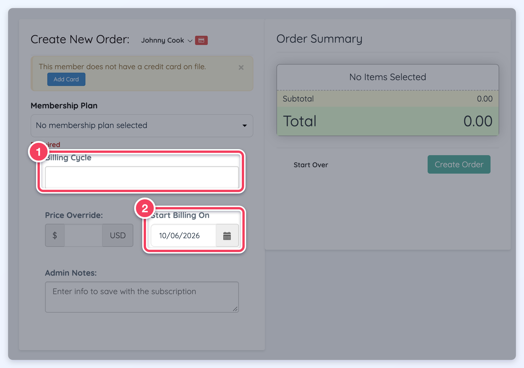The height and width of the screenshot is (368, 524).
Task: Focus the Billing Cycle input field
Action: coord(142,177)
